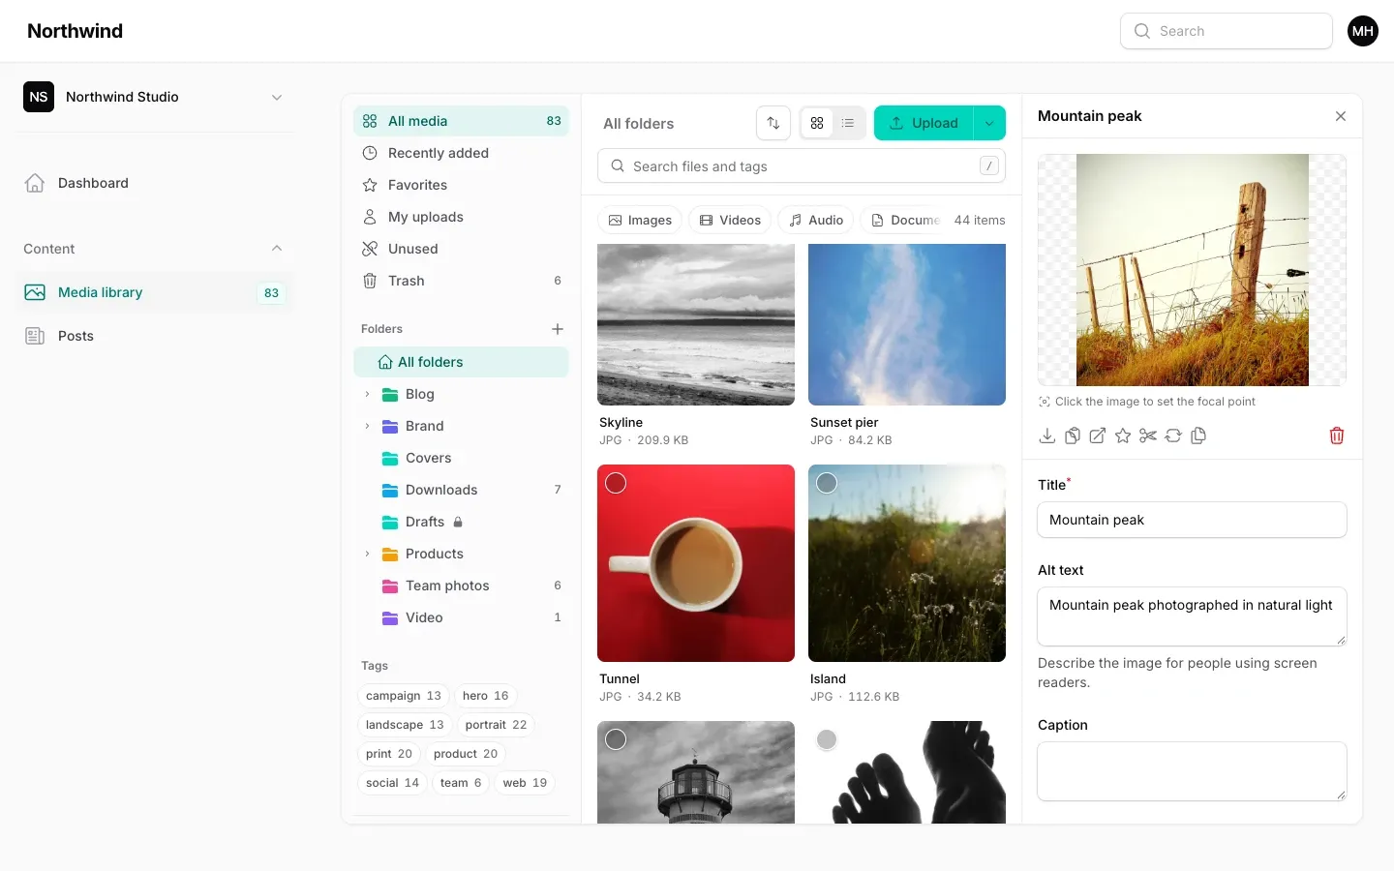Select the lighthouse image checkbox
Screen dimensions: 1394x871
[x=616, y=739]
